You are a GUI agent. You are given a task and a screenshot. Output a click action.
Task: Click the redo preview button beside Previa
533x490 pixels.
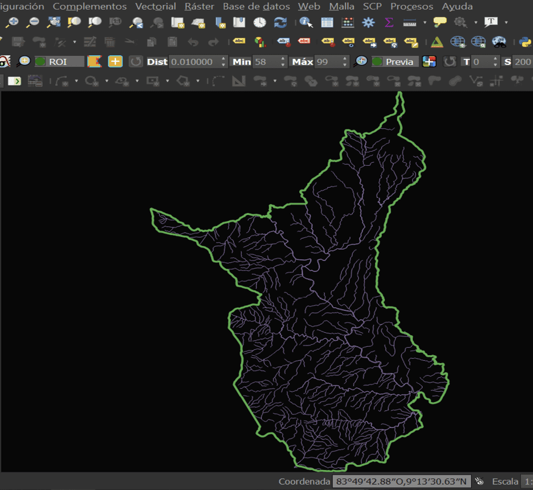click(449, 61)
